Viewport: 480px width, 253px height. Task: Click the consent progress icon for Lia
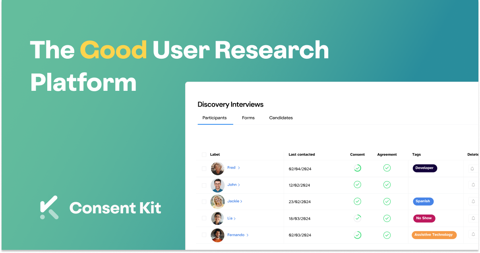pyautogui.click(x=357, y=218)
